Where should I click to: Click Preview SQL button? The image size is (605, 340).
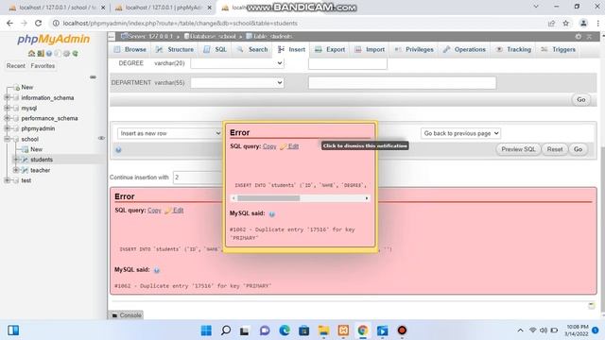(518, 149)
